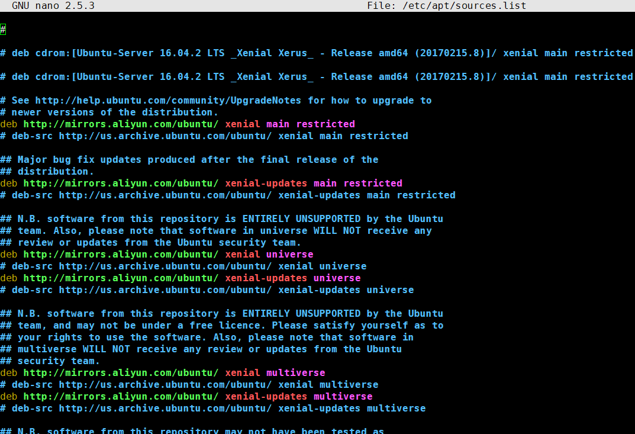Click the aliyun URL in the "xenial-updates multiverse" line
The width and height of the screenshot is (635, 434).
pos(121,396)
